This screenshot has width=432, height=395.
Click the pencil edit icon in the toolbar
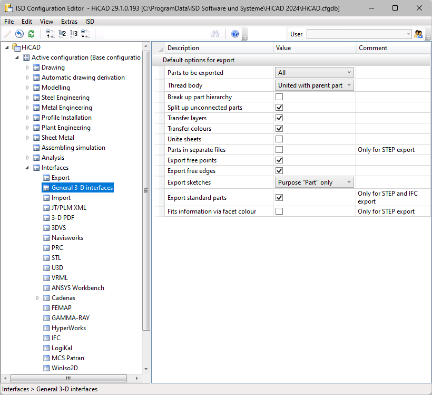click(7, 34)
